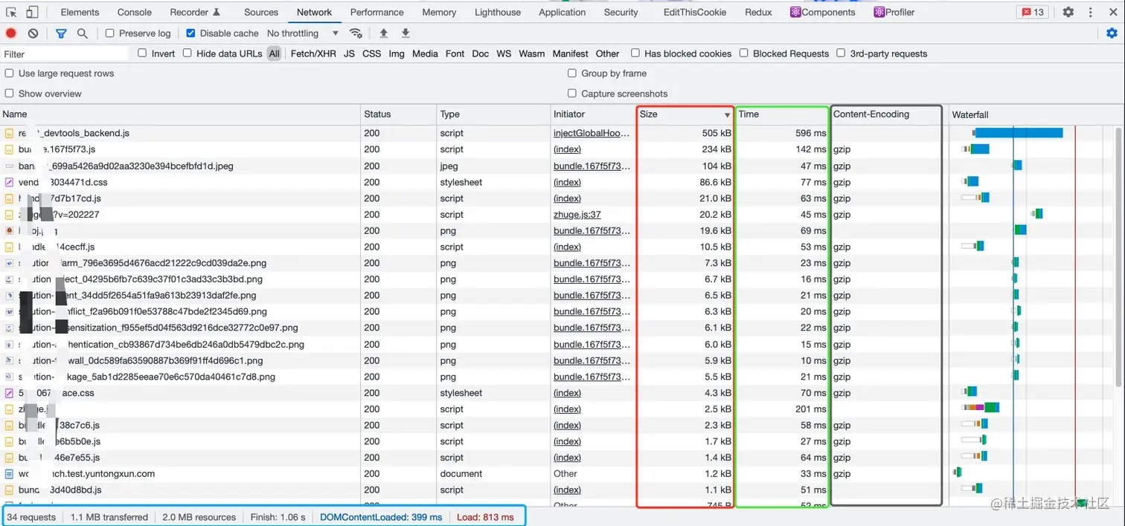The image size is (1125, 526).
Task: Check Blocked Requests
Action: pyautogui.click(x=744, y=53)
